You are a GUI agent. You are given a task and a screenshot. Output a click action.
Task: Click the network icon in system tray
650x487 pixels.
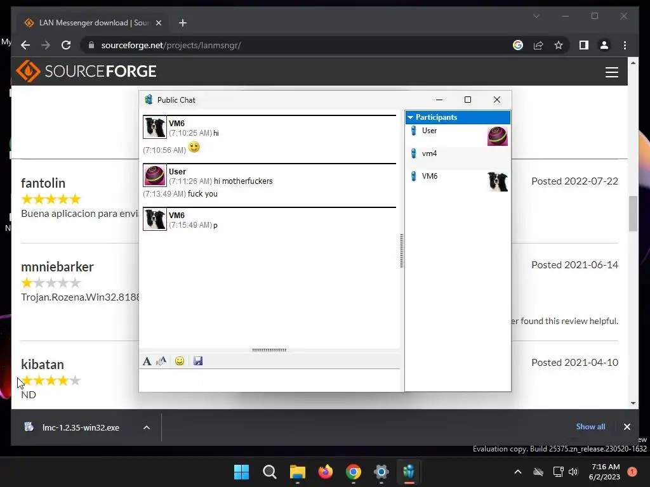tap(558, 472)
